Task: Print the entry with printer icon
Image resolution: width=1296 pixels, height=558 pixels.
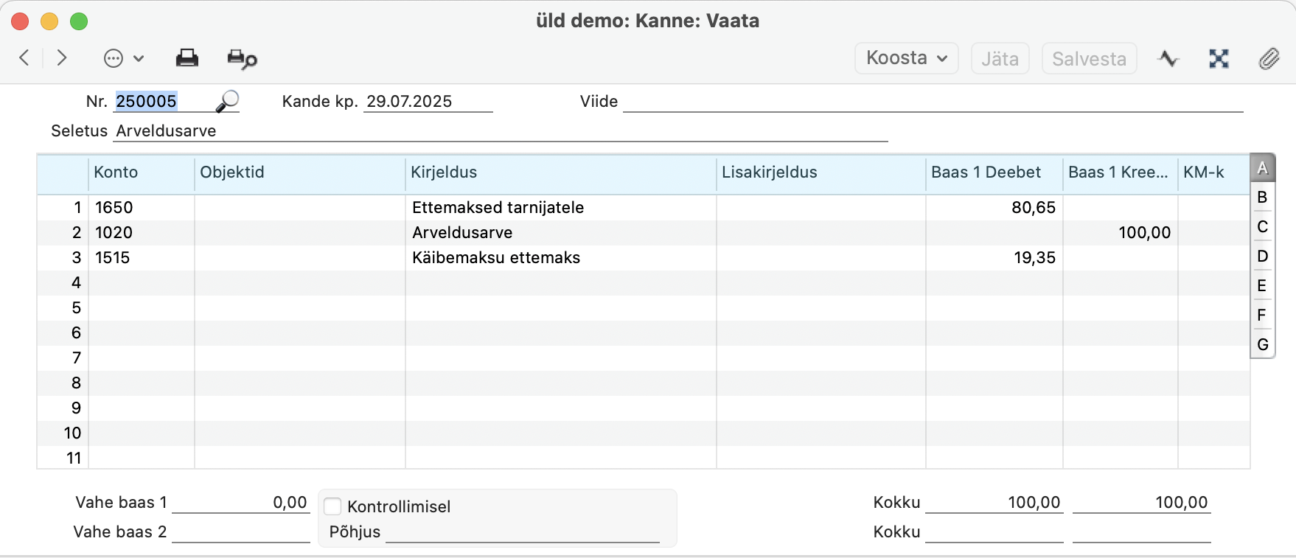Action: pos(187,58)
